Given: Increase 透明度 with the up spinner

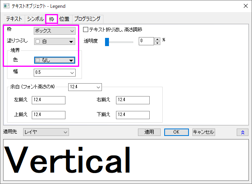Looking at the screenshot, I should click(157, 39).
